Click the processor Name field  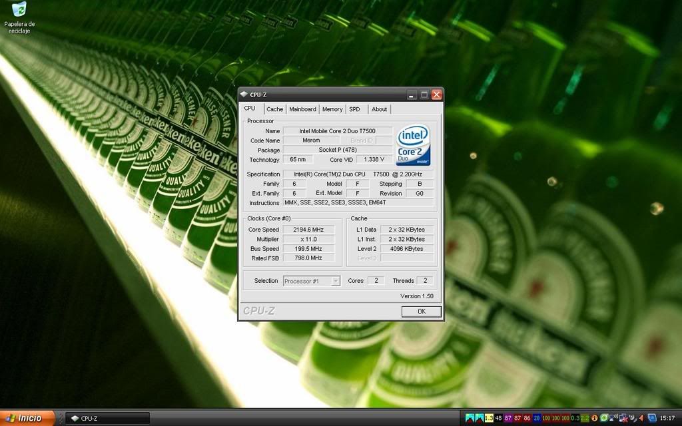point(338,131)
